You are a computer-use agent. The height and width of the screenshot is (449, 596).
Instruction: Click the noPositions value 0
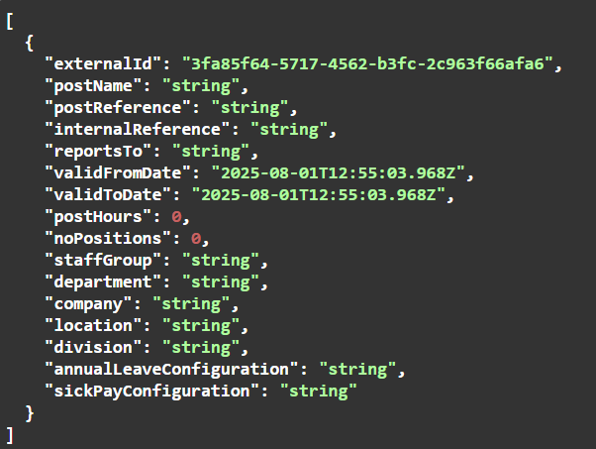click(196, 239)
